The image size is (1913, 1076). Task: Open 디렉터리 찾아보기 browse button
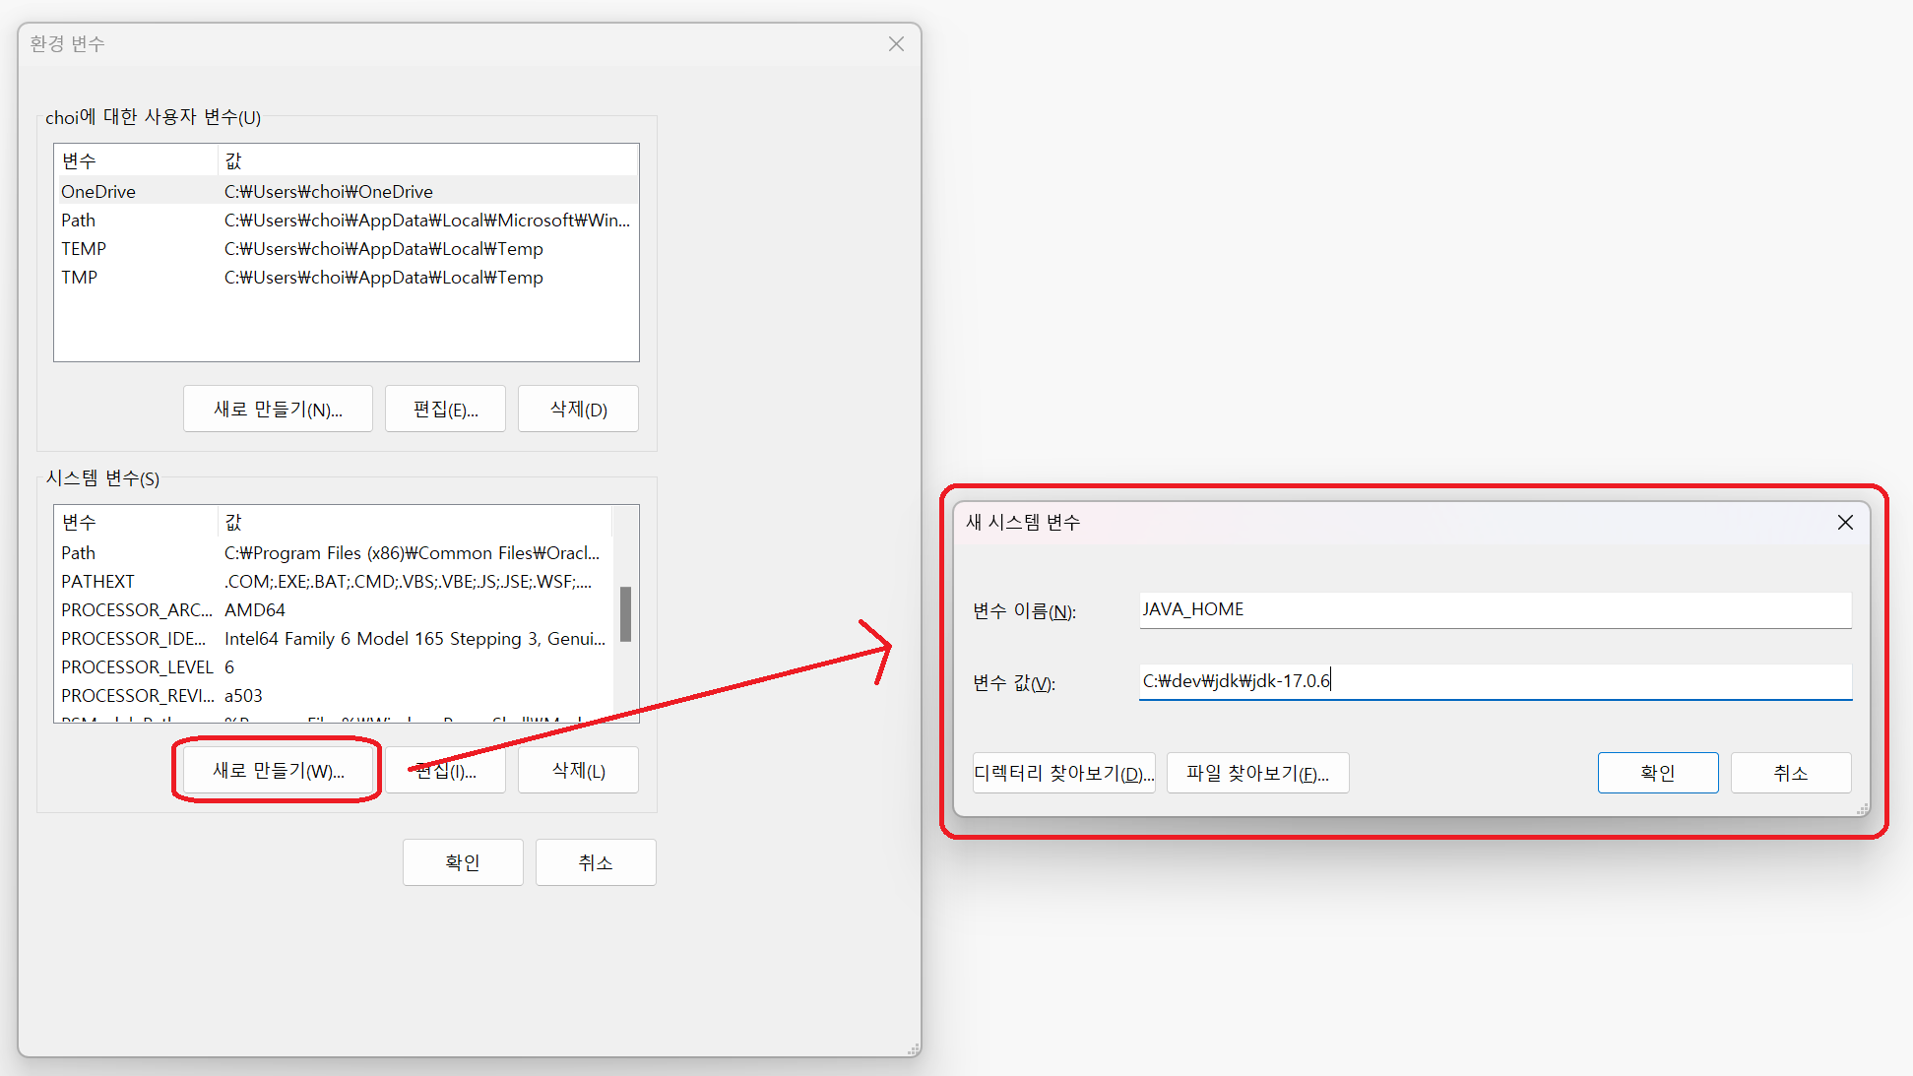point(1063,774)
